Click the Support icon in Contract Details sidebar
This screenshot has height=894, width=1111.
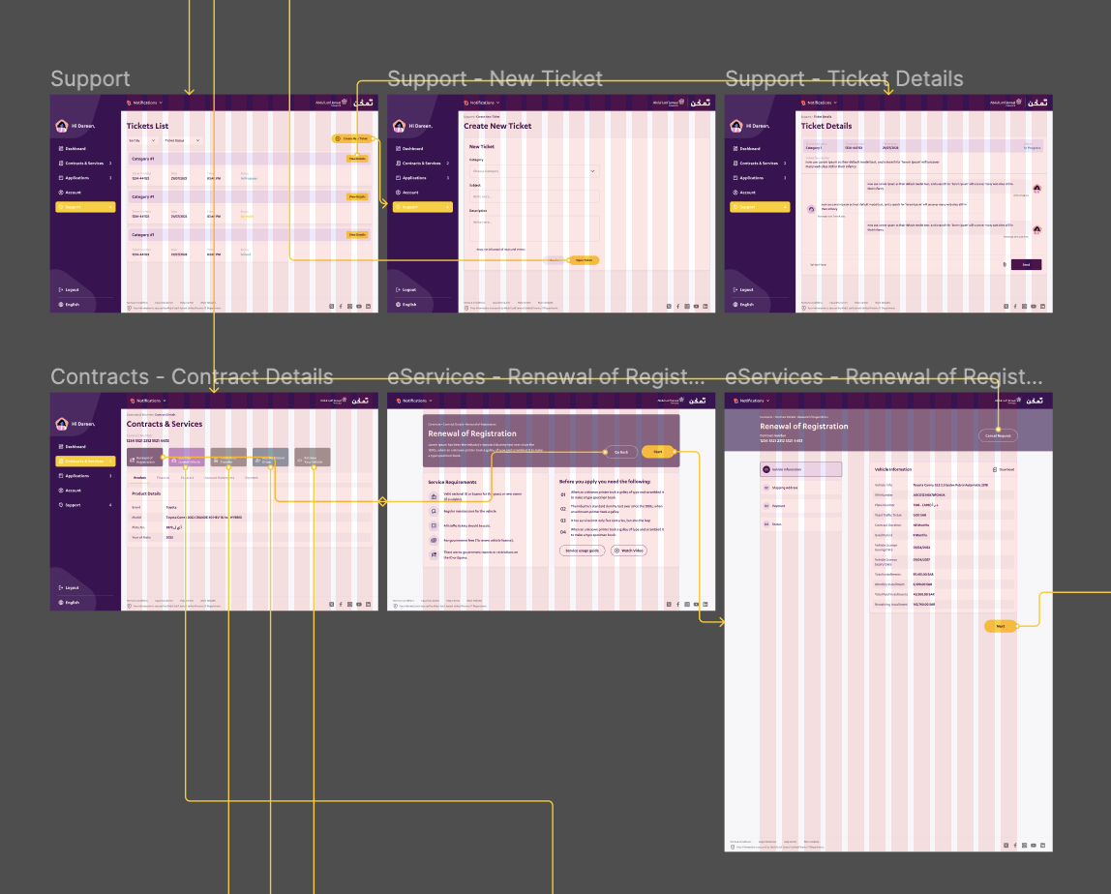coord(61,505)
